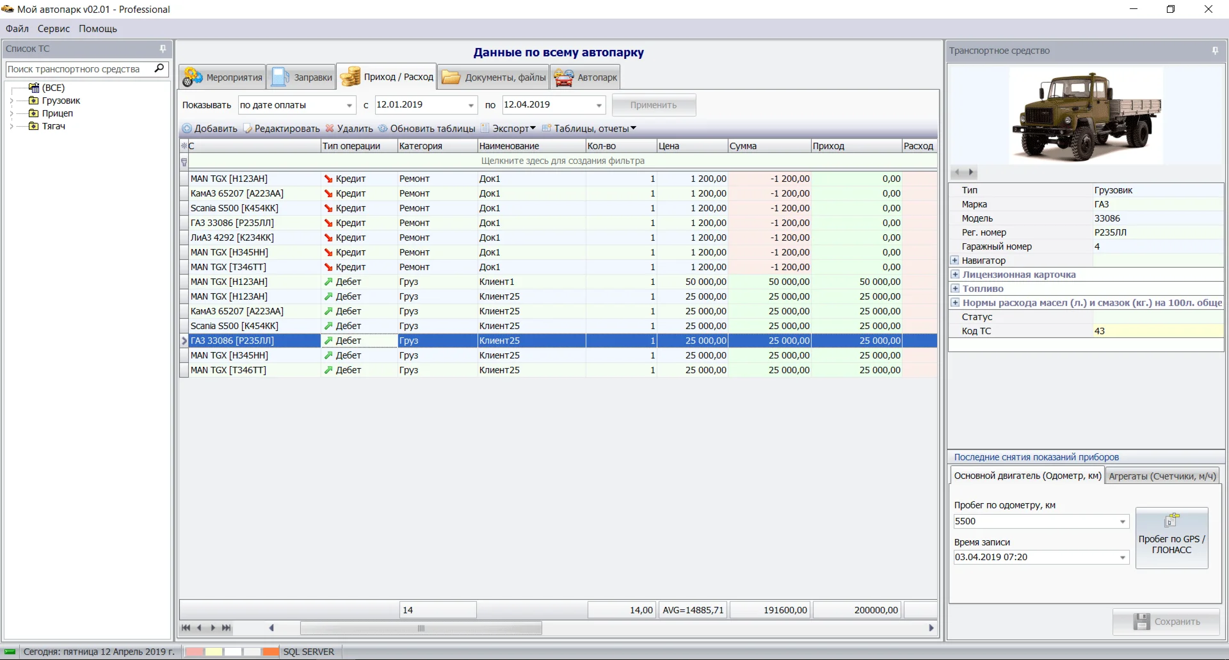
Task: Switch to the Заправки tab
Action: pyautogui.click(x=301, y=77)
